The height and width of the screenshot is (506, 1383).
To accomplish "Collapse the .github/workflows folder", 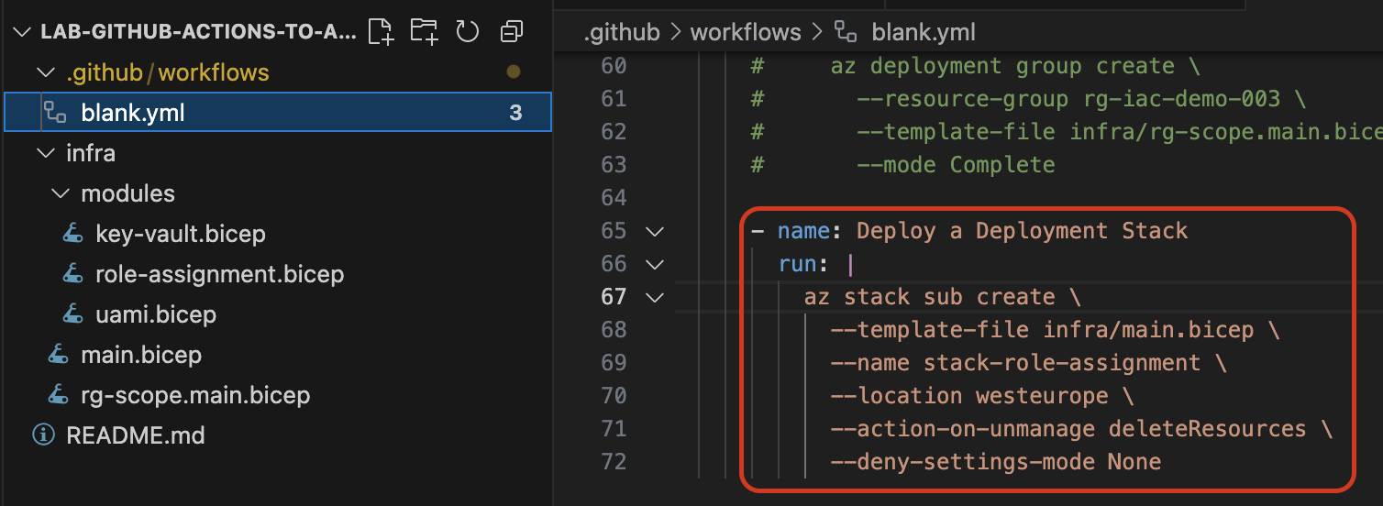I will pyautogui.click(x=44, y=72).
